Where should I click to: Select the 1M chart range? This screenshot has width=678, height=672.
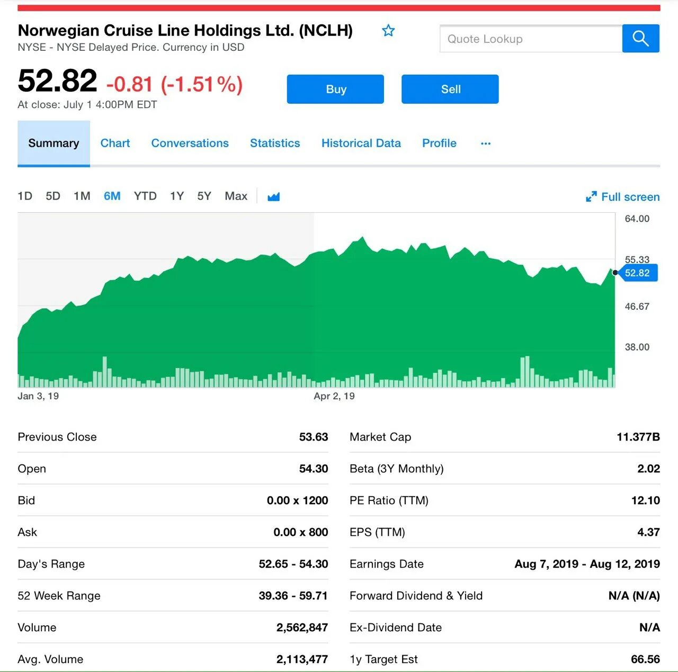(x=82, y=196)
